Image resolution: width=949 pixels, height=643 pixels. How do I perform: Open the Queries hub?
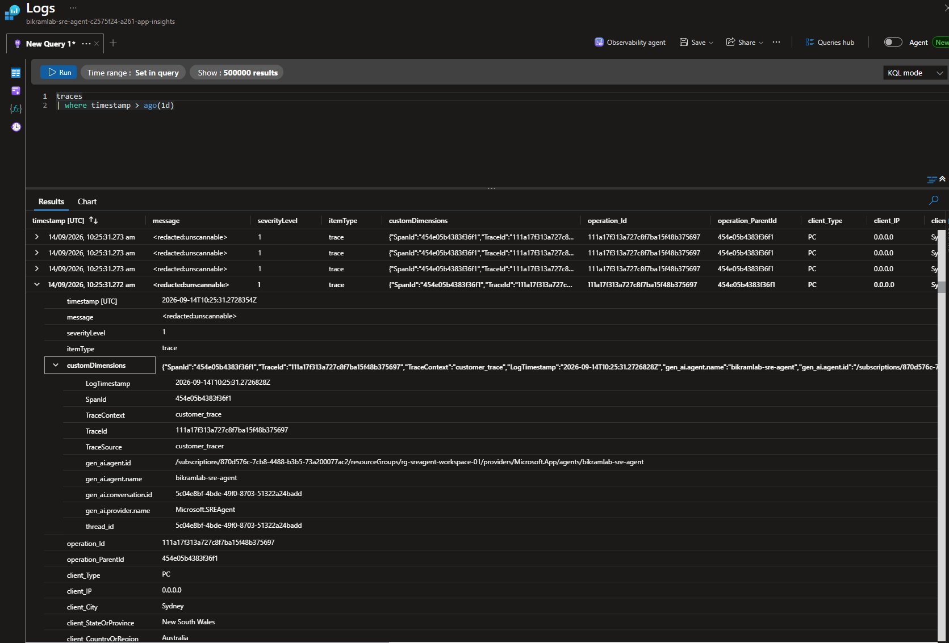click(830, 42)
